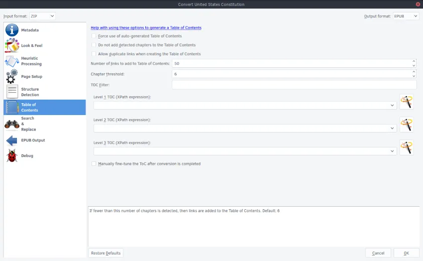423x261 pixels.
Task: Open EPUB Output arrow icon
Action: (11, 140)
